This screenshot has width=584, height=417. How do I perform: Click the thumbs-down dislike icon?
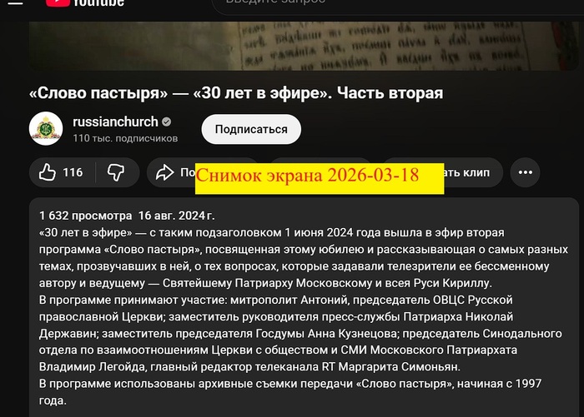click(115, 172)
